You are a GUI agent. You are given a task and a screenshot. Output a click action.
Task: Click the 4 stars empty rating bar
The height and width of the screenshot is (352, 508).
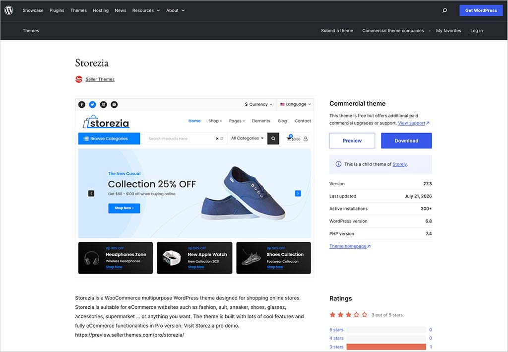point(386,338)
